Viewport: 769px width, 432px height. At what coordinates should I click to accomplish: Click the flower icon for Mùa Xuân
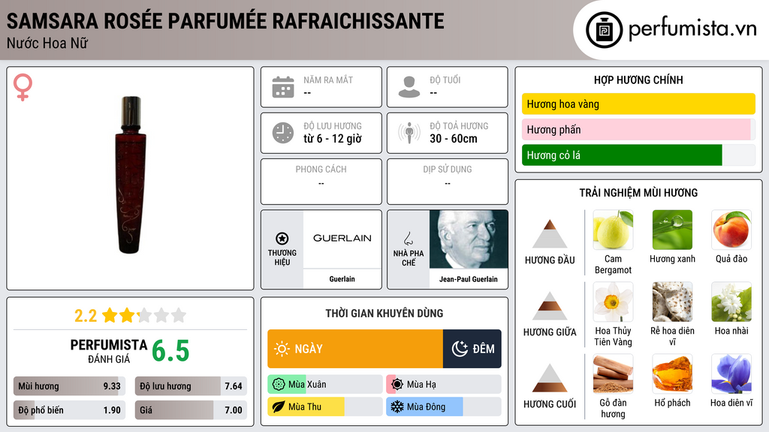tap(279, 385)
